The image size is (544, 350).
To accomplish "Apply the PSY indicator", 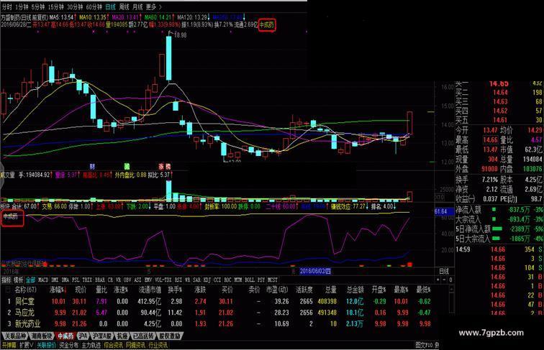I will (261, 280).
